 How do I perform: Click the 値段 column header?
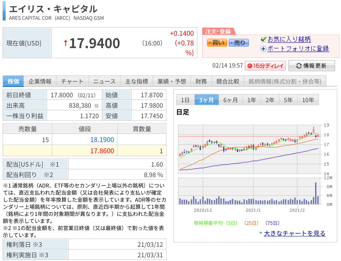[85, 129]
